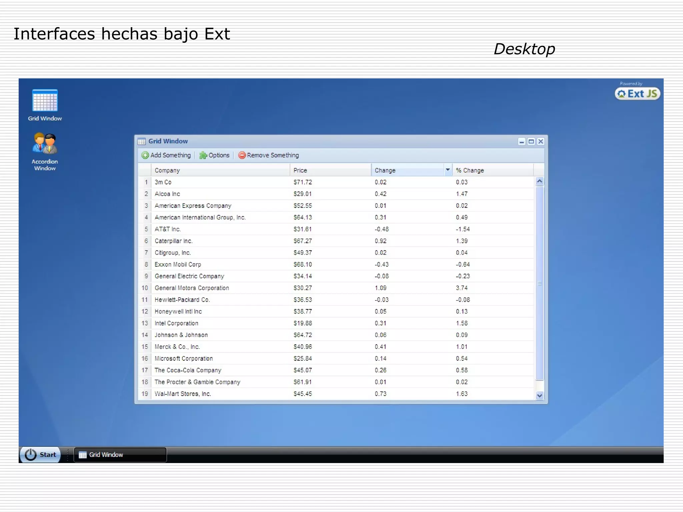Select the Caterpillar Inc. row
The image size is (683, 512).
point(336,241)
